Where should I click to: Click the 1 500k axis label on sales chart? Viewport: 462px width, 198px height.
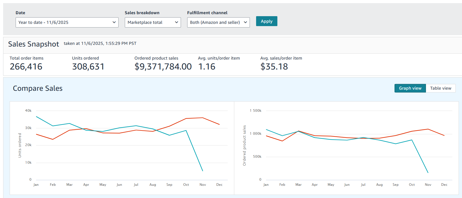[256, 111]
